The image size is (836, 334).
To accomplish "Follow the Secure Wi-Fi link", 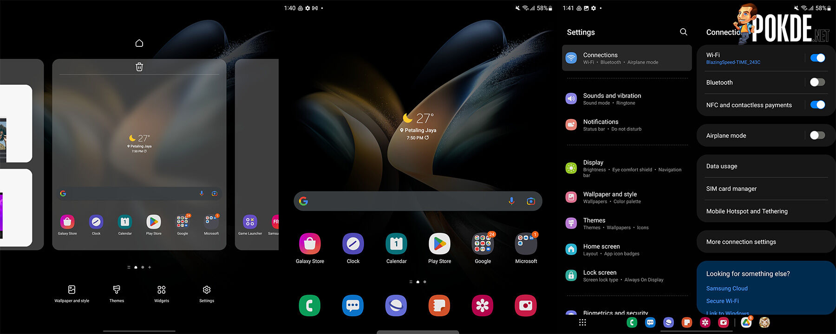I will (722, 301).
